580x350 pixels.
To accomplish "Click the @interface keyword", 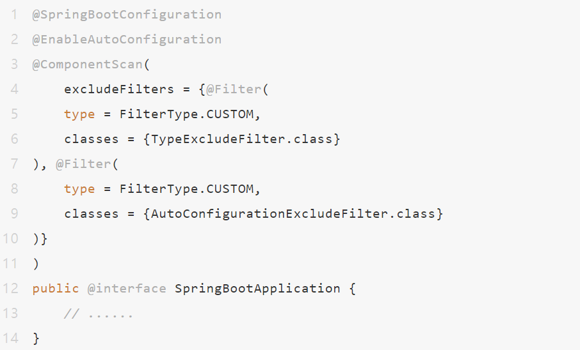I will click(127, 289).
